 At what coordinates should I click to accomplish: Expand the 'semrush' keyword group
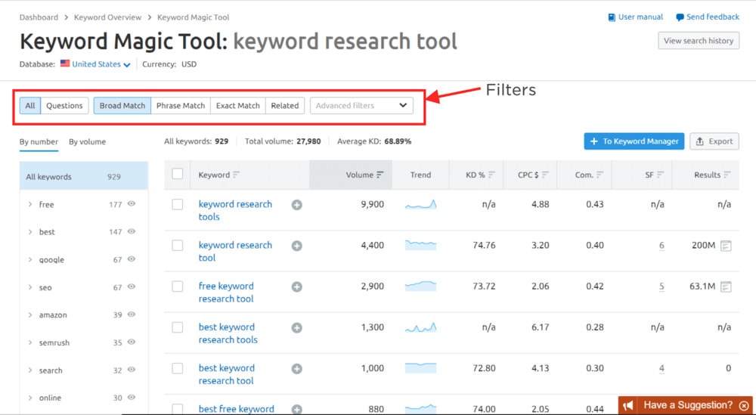point(30,342)
